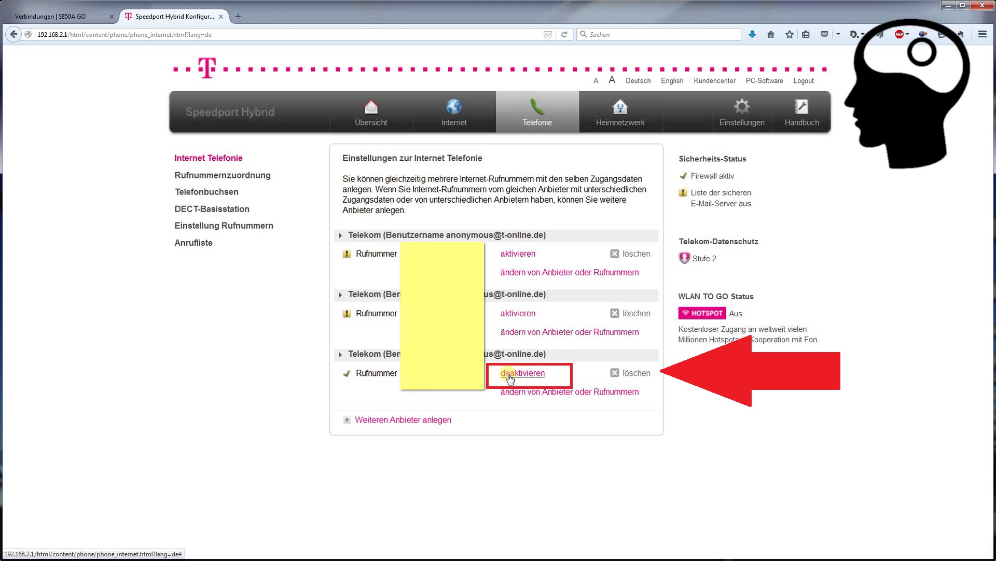The height and width of the screenshot is (561, 996).
Task: Close the Speedport Hybrid browser tab
Action: [x=221, y=17]
